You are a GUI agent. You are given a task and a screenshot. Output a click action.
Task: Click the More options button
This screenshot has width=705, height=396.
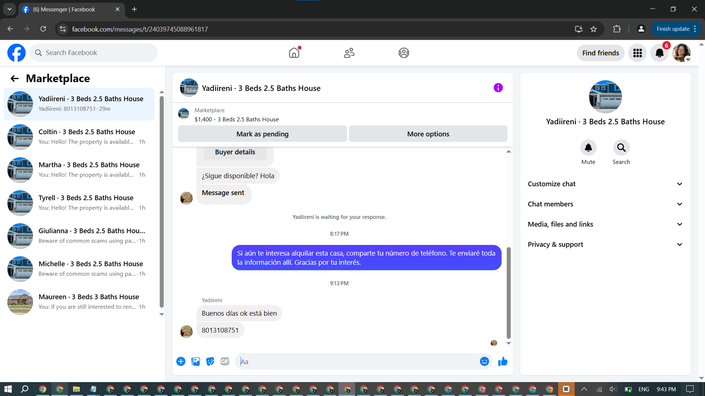[x=428, y=134]
